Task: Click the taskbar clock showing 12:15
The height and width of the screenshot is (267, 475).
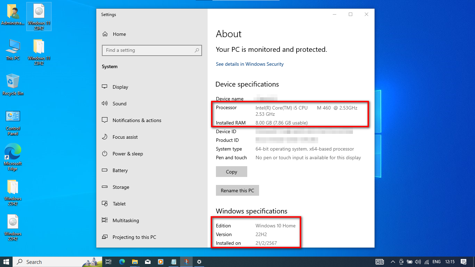Action: (450, 262)
